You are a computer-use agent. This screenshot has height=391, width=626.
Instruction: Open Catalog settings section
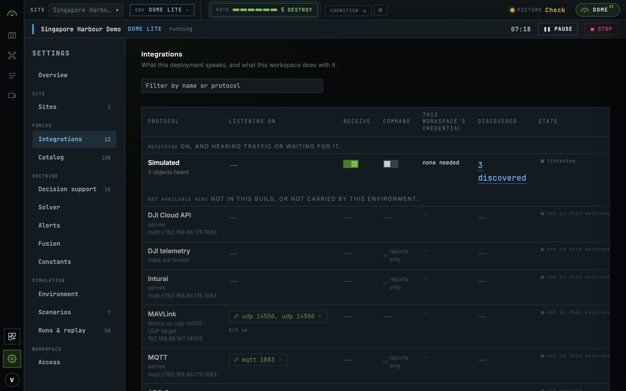click(74, 157)
